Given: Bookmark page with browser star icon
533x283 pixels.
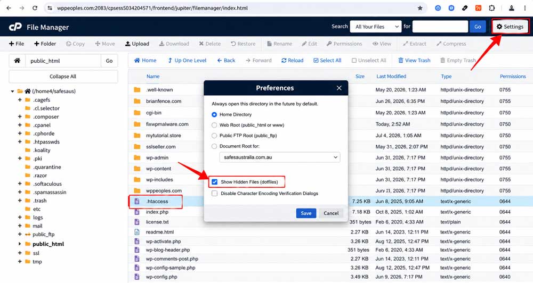Looking at the screenshot, I should (420, 8).
